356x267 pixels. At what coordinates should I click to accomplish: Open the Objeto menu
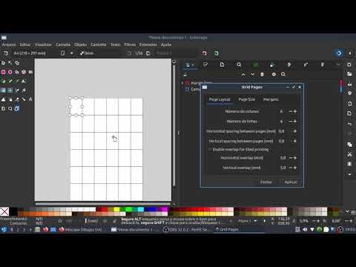[x=81, y=44]
